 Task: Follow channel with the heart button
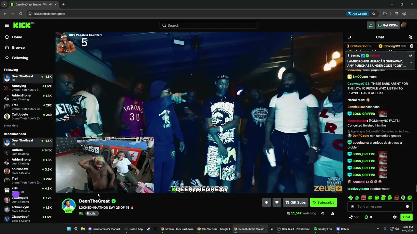coord(277,202)
